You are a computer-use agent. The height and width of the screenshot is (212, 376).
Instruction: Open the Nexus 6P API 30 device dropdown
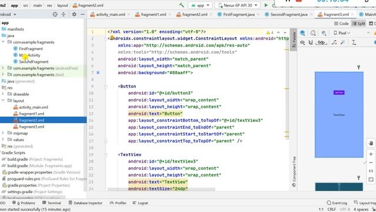[237, 5]
